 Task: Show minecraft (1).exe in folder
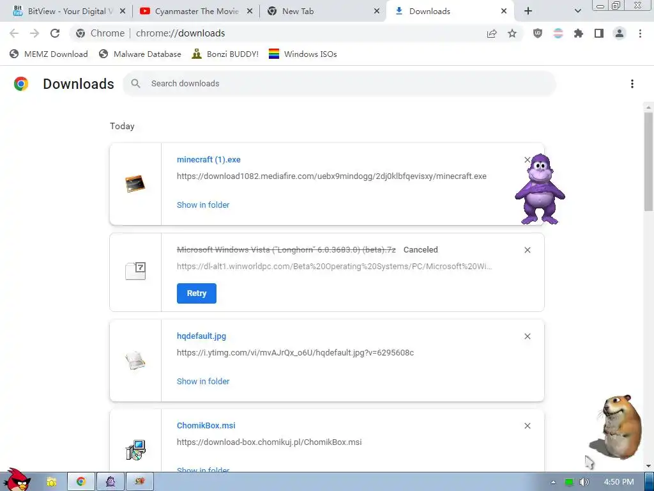click(x=203, y=205)
